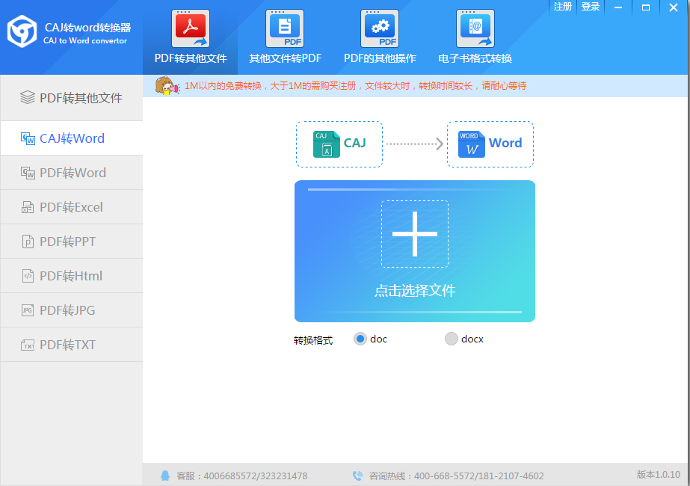The image size is (690, 486).
Task: Open PDF转其他文件 in the sidebar
Action: tap(71, 97)
